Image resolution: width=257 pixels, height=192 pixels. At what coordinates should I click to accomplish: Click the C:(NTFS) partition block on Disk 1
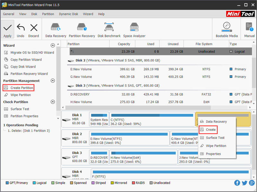click(152, 119)
